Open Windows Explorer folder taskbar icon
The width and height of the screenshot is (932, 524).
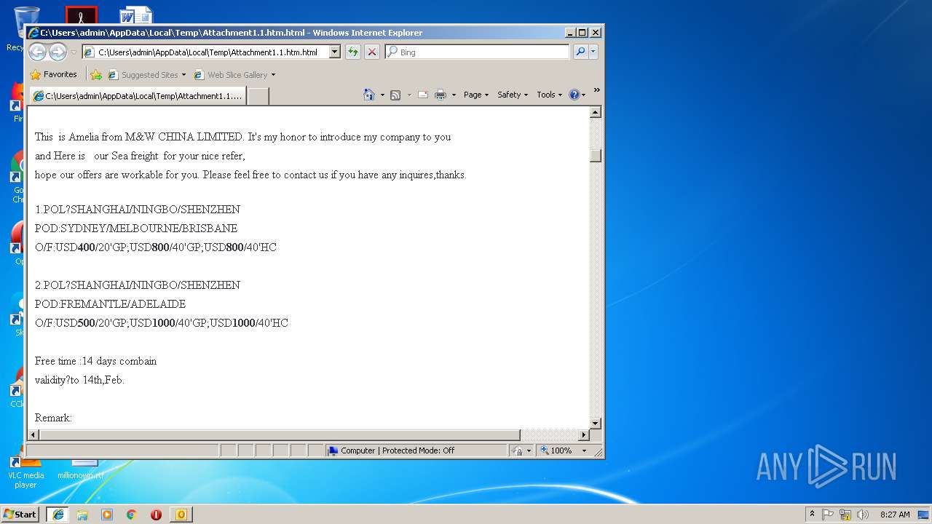(x=82, y=515)
